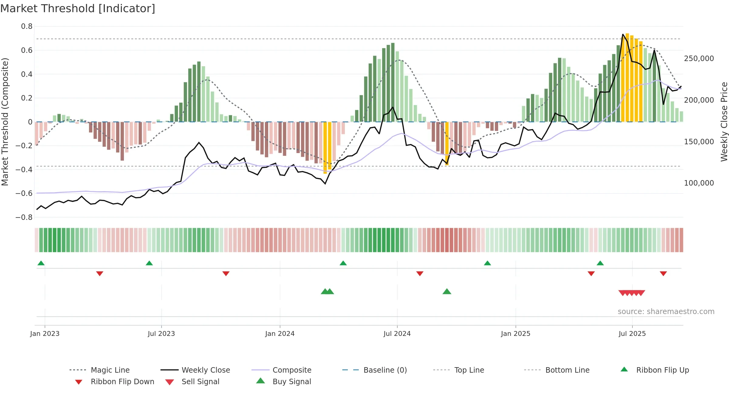Toggle Ribbon Flip Up legend entry

tap(655, 370)
